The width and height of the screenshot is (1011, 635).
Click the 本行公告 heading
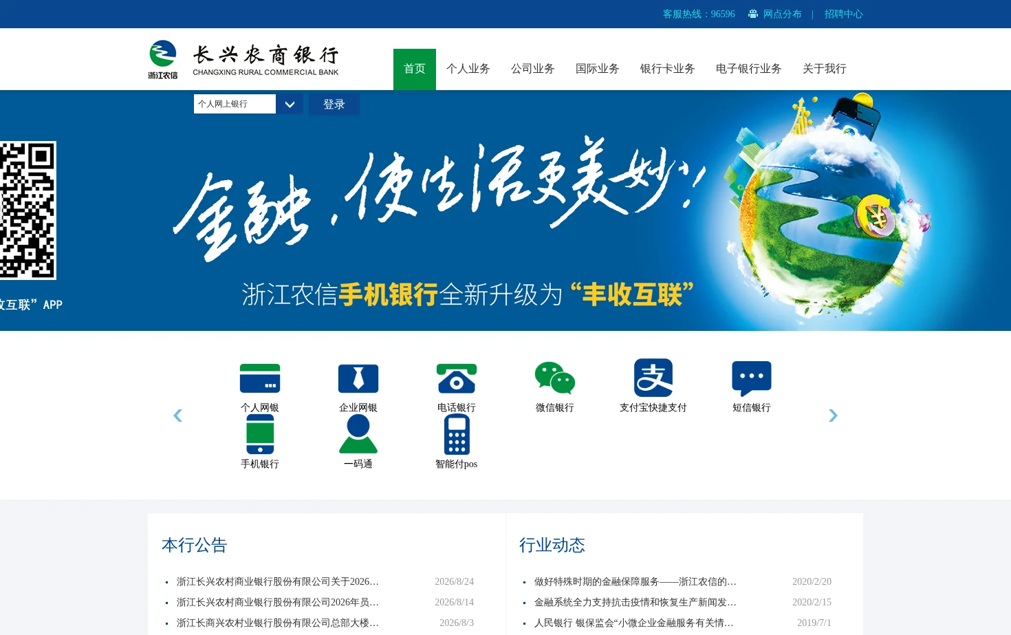point(195,546)
